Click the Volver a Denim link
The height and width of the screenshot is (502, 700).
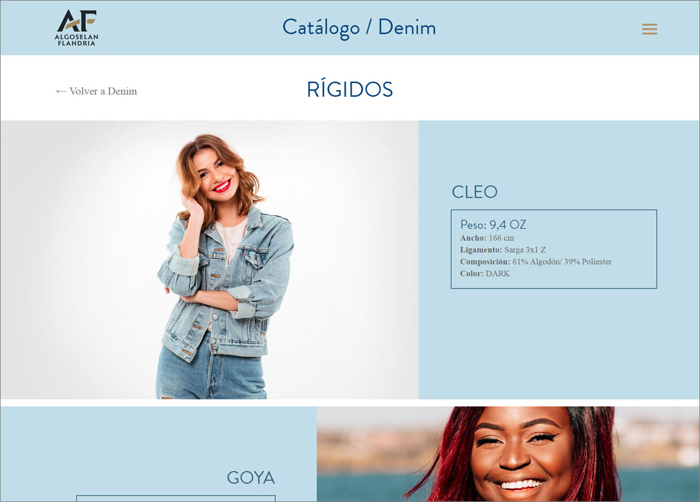pos(96,91)
